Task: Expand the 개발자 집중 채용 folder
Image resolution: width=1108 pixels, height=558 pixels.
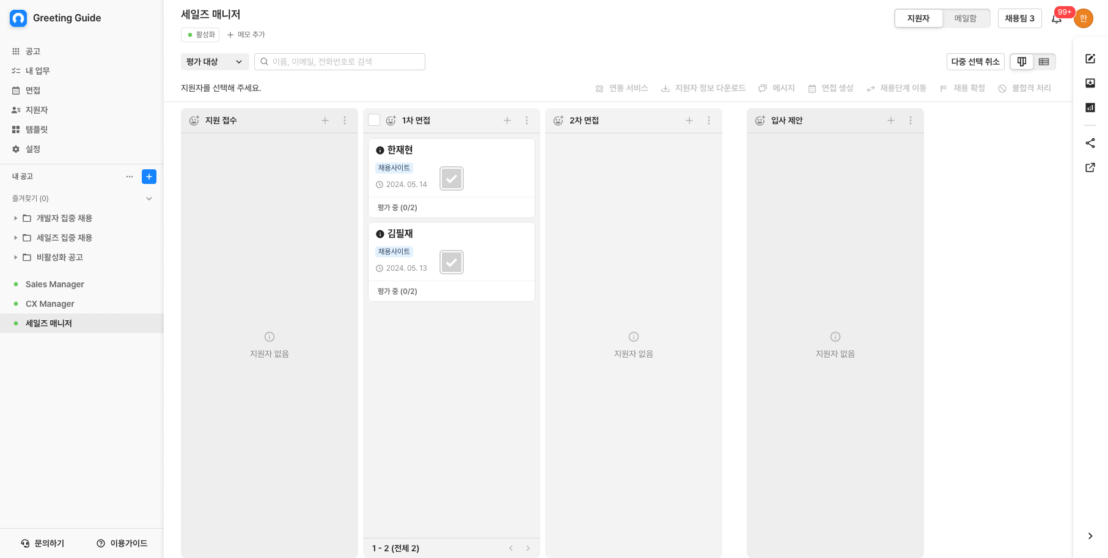Action: tap(16, 218)
